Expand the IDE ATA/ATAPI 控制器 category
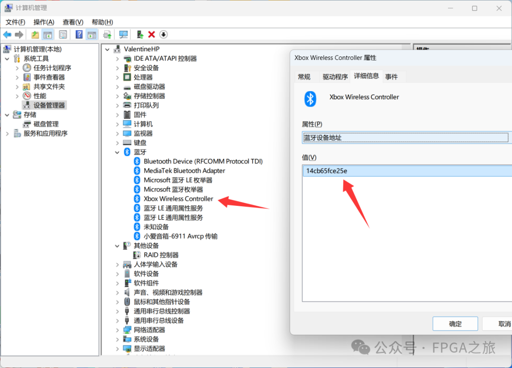The height and width of the screenshot is (368, 512). click(x=117, y=59)
